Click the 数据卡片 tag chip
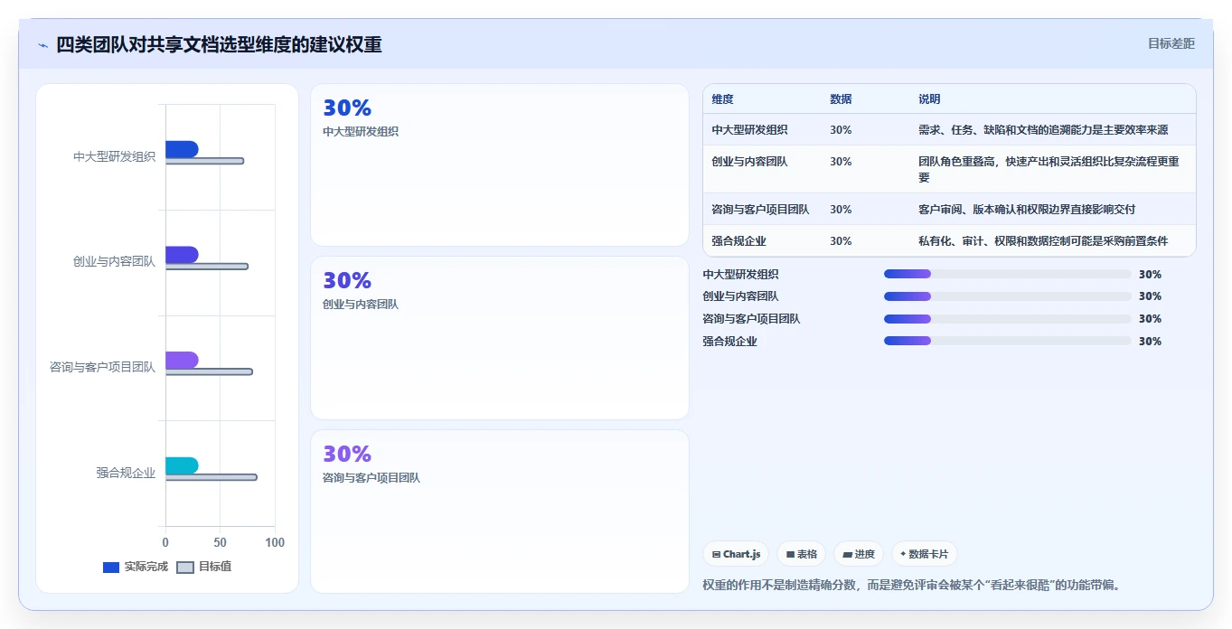Screen dimensions: 1232x629 click(924, 554)
